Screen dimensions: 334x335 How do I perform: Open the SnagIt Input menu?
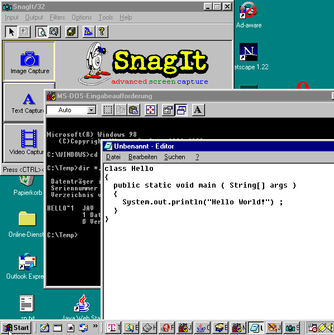(12, 17)
